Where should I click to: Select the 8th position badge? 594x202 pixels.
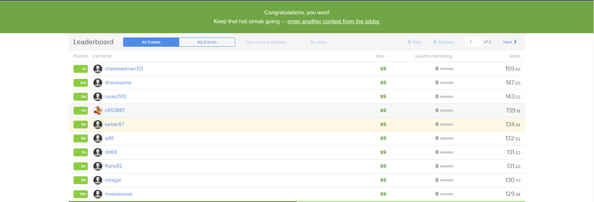tap(81, 166)
